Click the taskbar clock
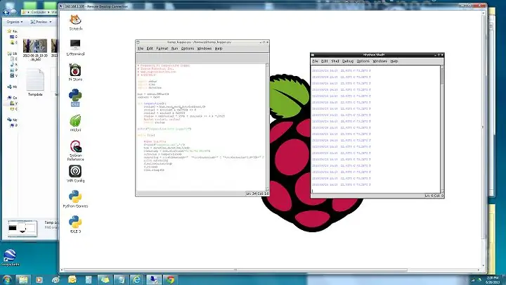506x285 pixels. (x=493, y=280)
